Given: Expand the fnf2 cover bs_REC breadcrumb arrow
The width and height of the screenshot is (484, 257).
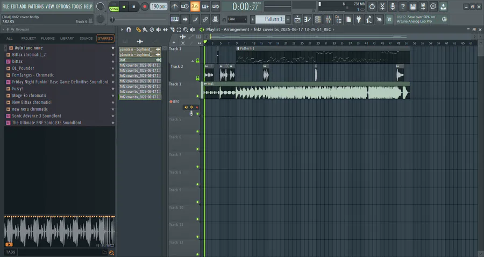Looking at the screenshot, I should [333, 30].
